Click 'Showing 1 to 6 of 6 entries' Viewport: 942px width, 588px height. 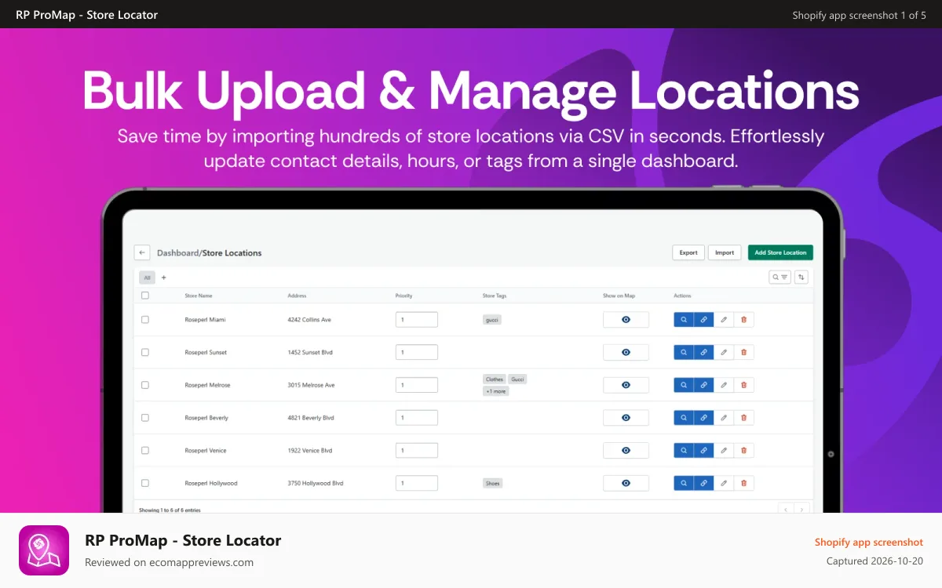(170, 510)
